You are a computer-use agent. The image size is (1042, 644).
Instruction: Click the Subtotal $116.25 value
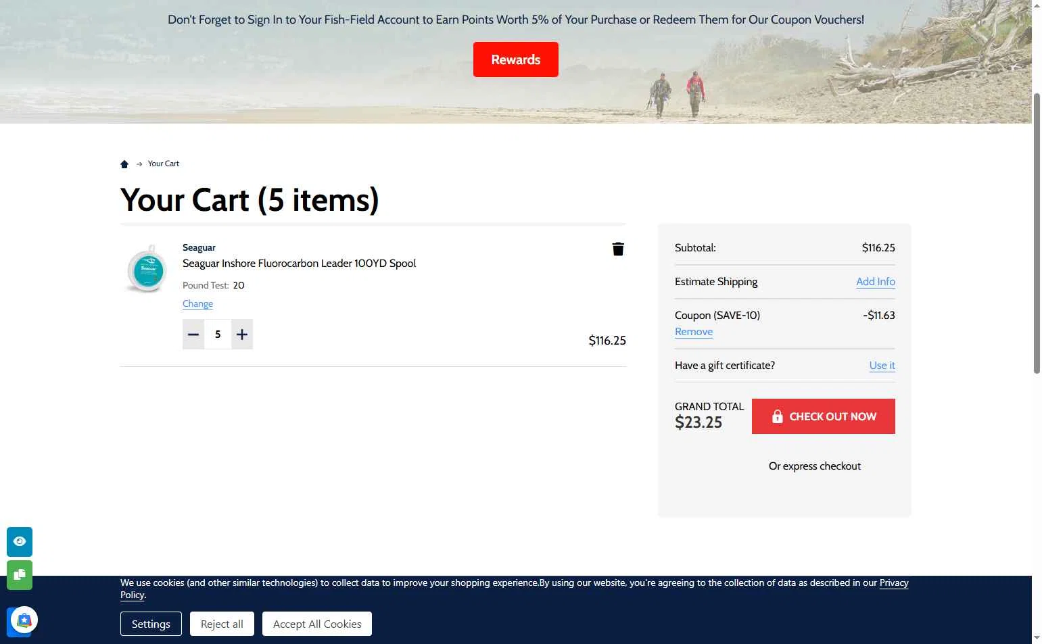[x=878, y=248]
